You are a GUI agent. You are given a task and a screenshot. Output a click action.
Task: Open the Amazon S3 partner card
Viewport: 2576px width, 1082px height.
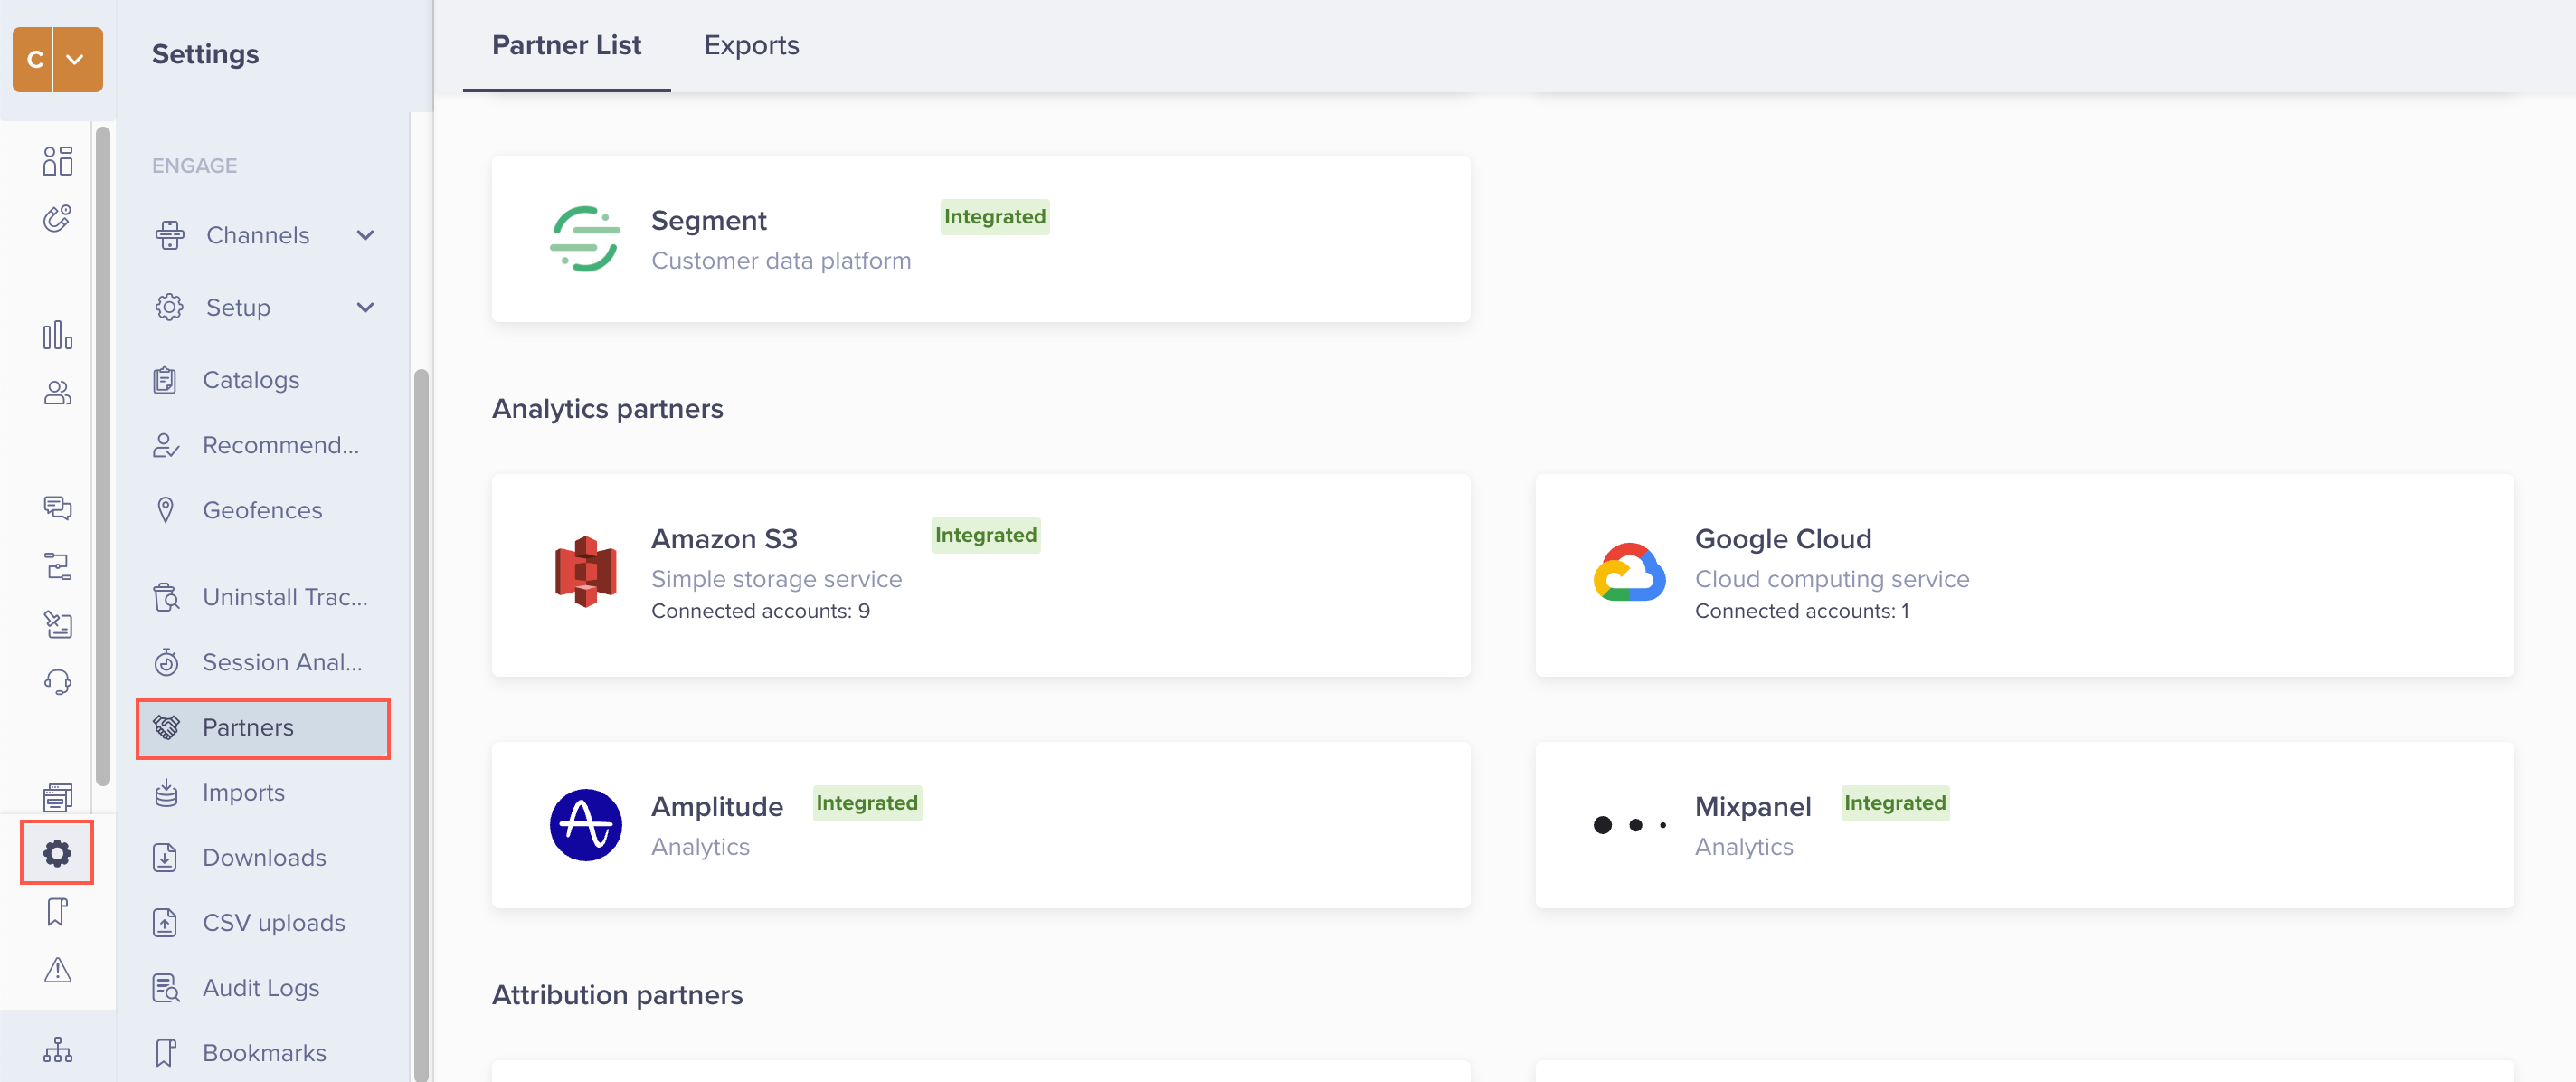[x=980, y=576]
